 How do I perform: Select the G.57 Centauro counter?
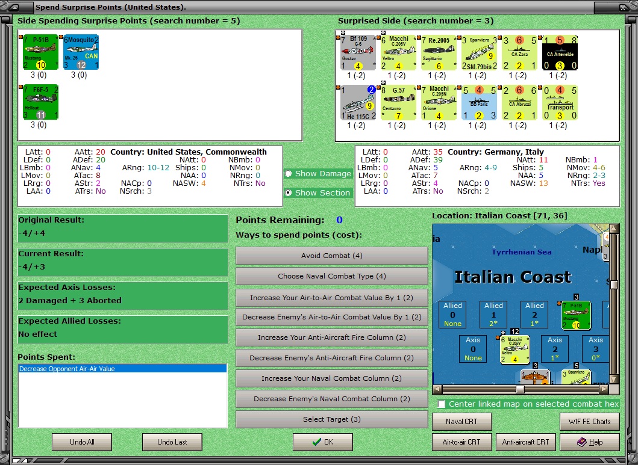pyautogui.click(x=398, y=103)
